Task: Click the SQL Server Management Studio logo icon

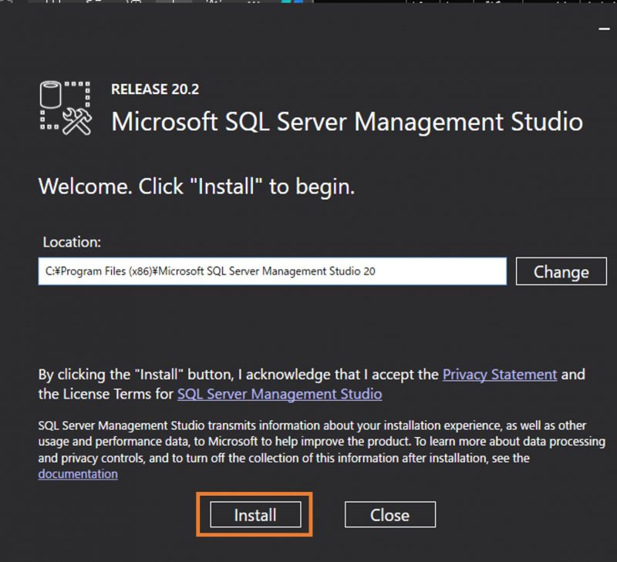Action: pos(66,108)
